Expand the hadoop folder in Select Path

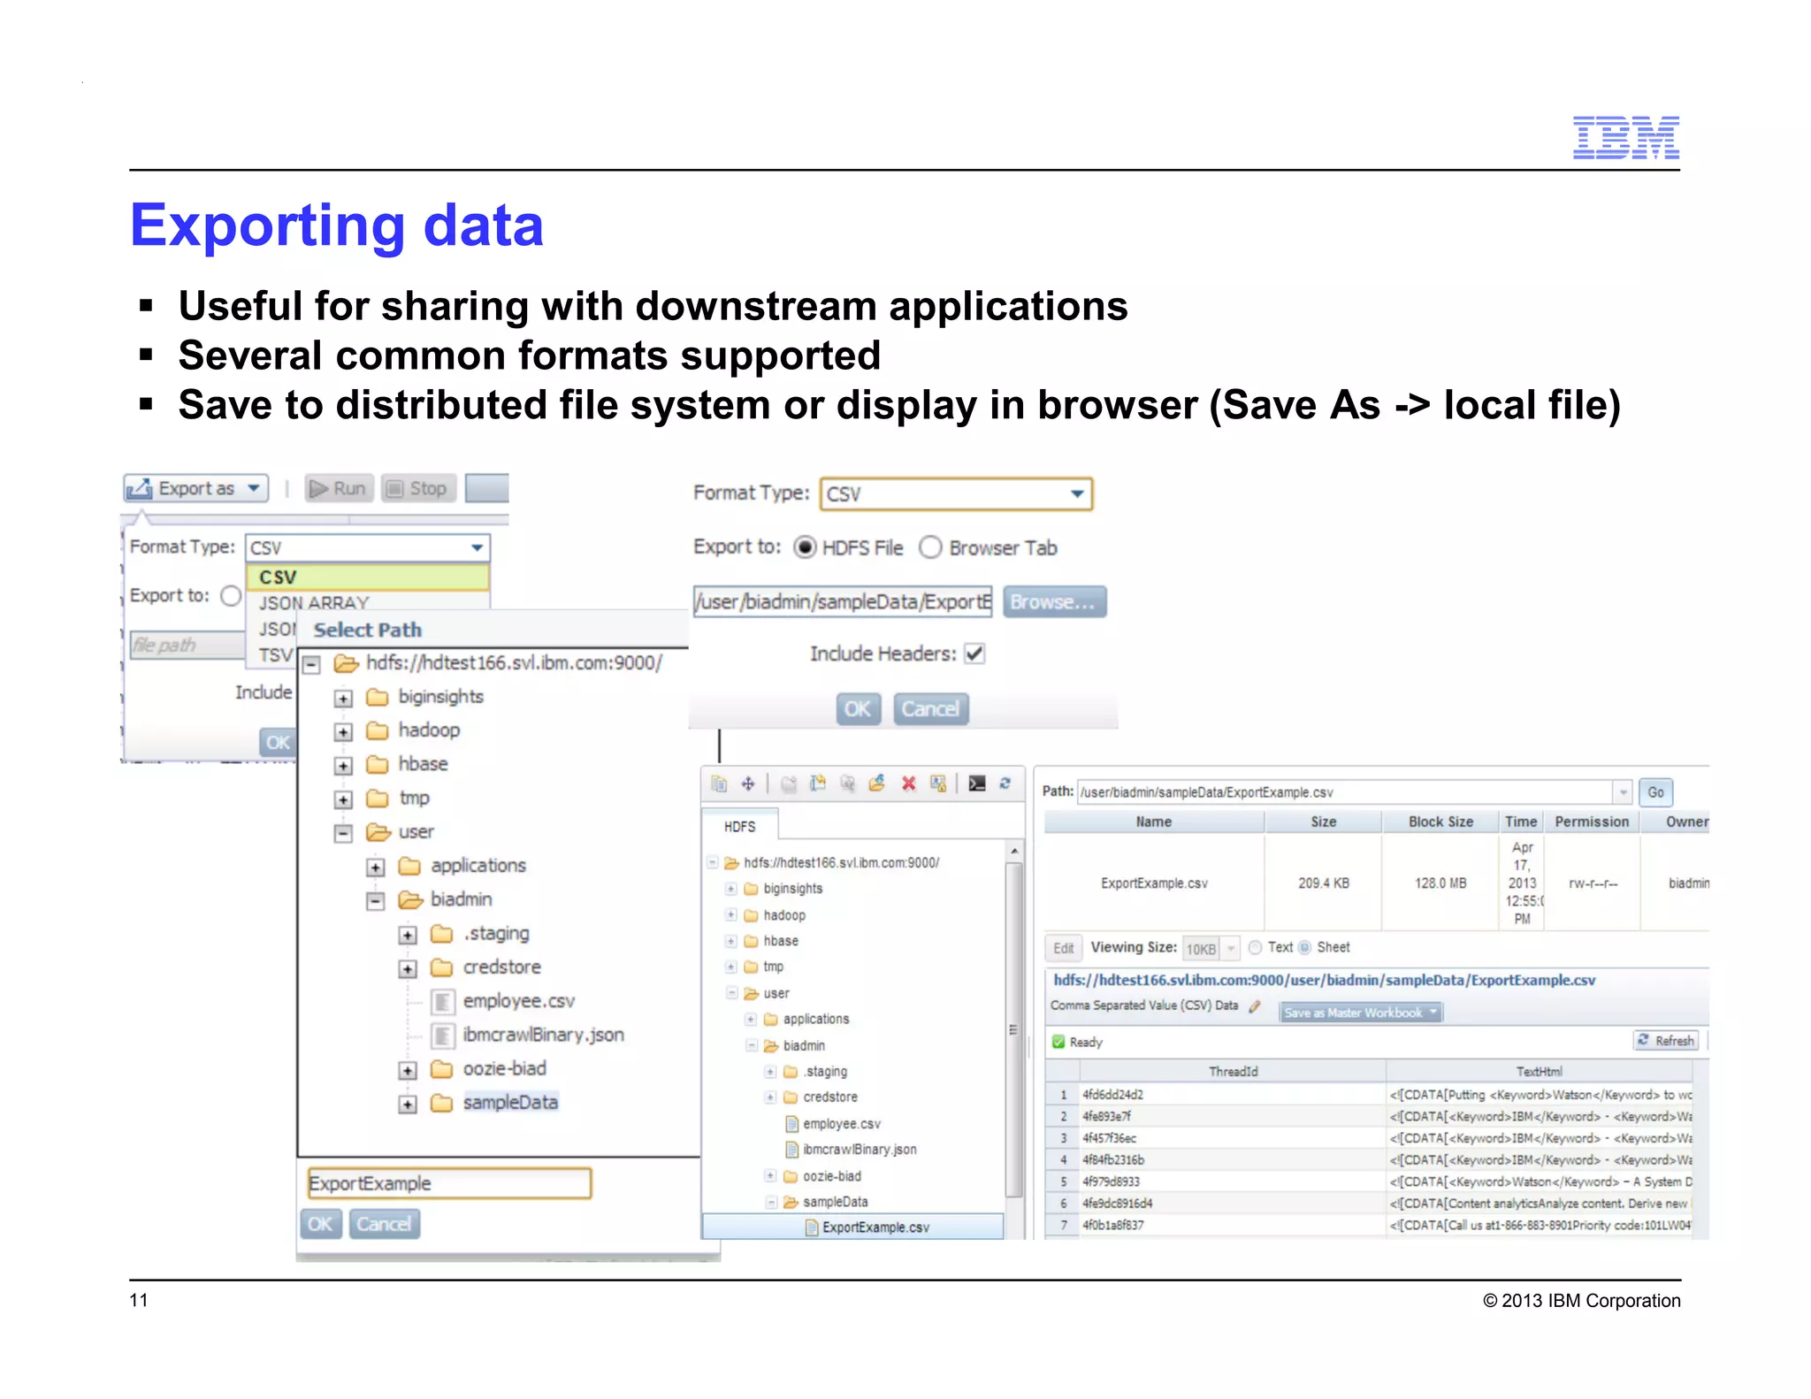(343, 732)
